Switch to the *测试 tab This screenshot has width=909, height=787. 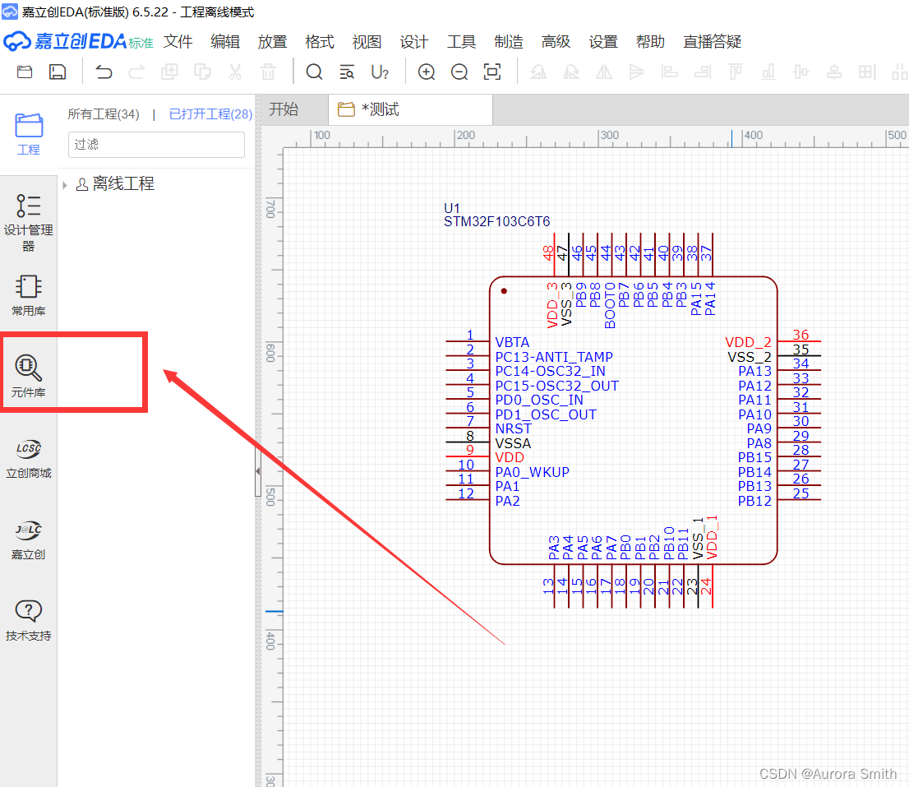(x=410, y=109)
